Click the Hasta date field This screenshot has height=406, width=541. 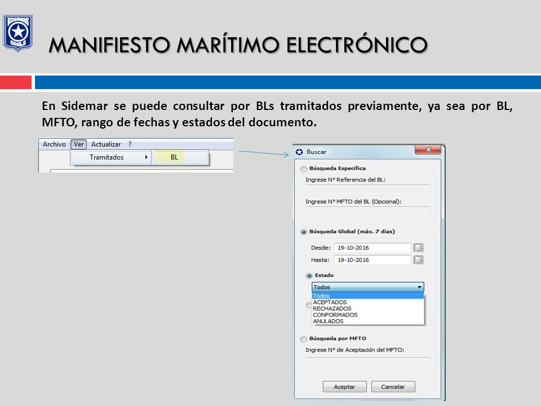373,260
